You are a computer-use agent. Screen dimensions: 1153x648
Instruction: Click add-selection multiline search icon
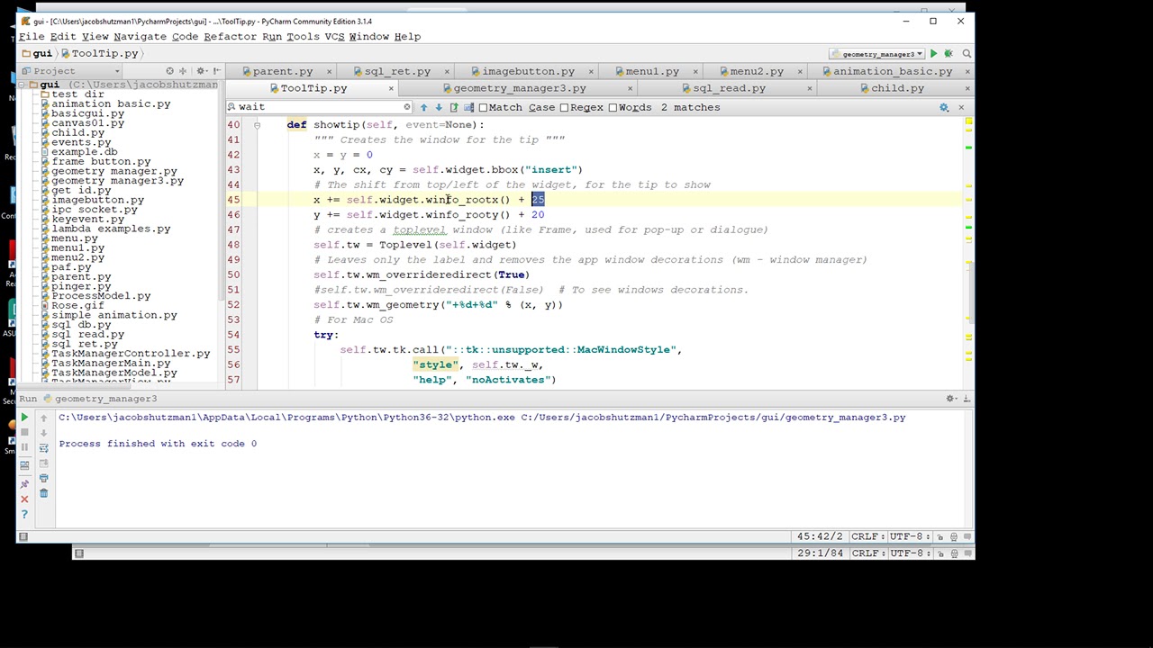pos(468,107)
